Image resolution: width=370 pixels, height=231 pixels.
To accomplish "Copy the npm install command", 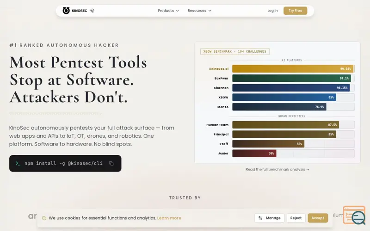I will [111, 164].
